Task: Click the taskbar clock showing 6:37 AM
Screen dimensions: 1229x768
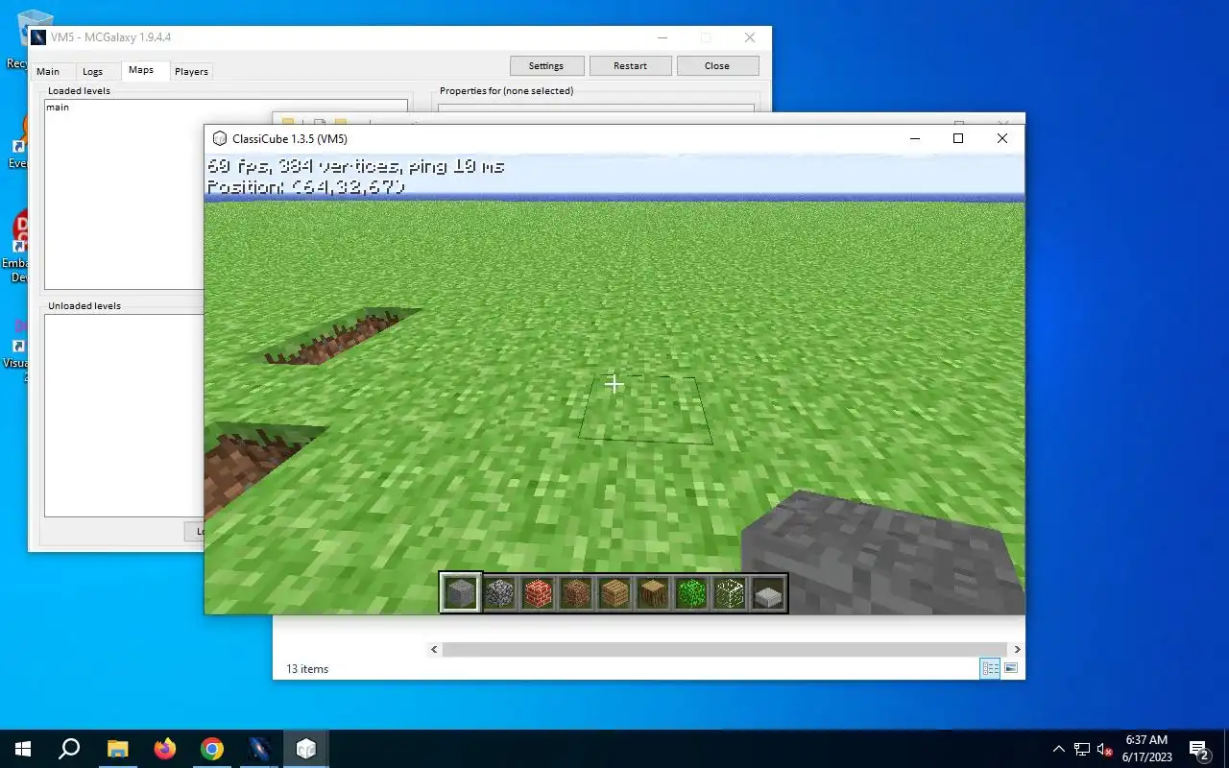Action: click(1146, 749)
